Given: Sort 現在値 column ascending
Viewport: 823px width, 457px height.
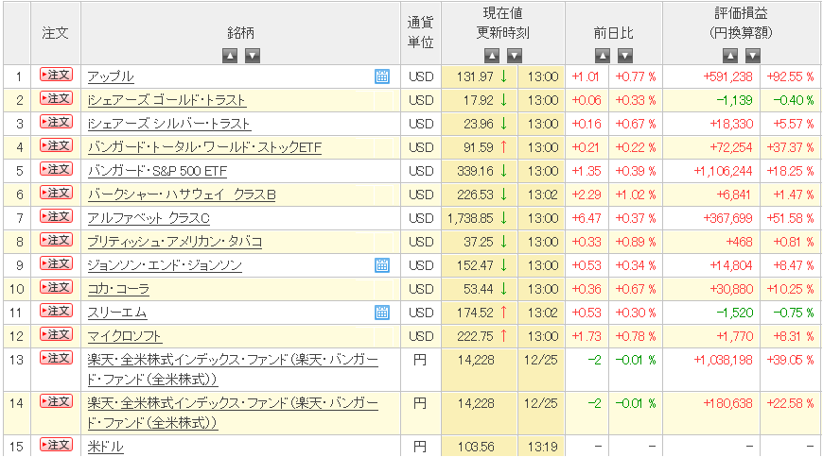Looking at the screenshot, I should [x=492, y=56].
